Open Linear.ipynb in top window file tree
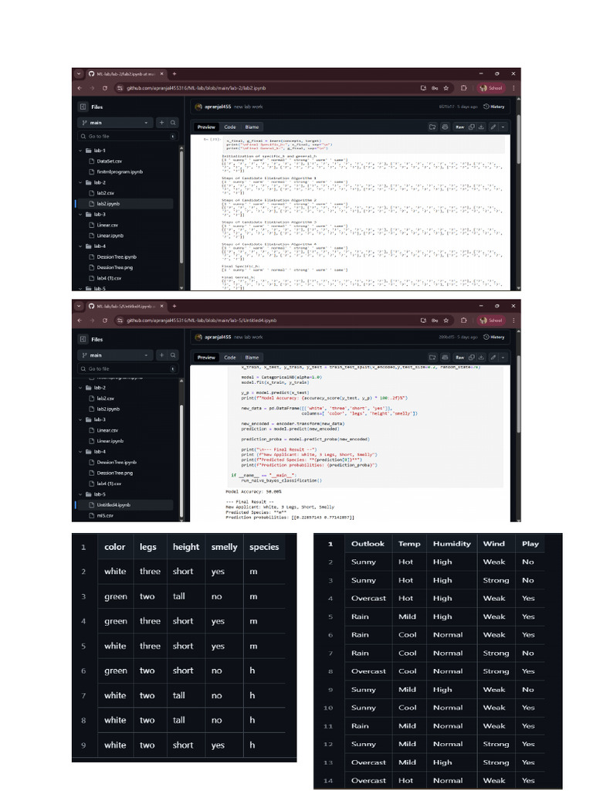 pyautogui.click(x=110, y=236)
